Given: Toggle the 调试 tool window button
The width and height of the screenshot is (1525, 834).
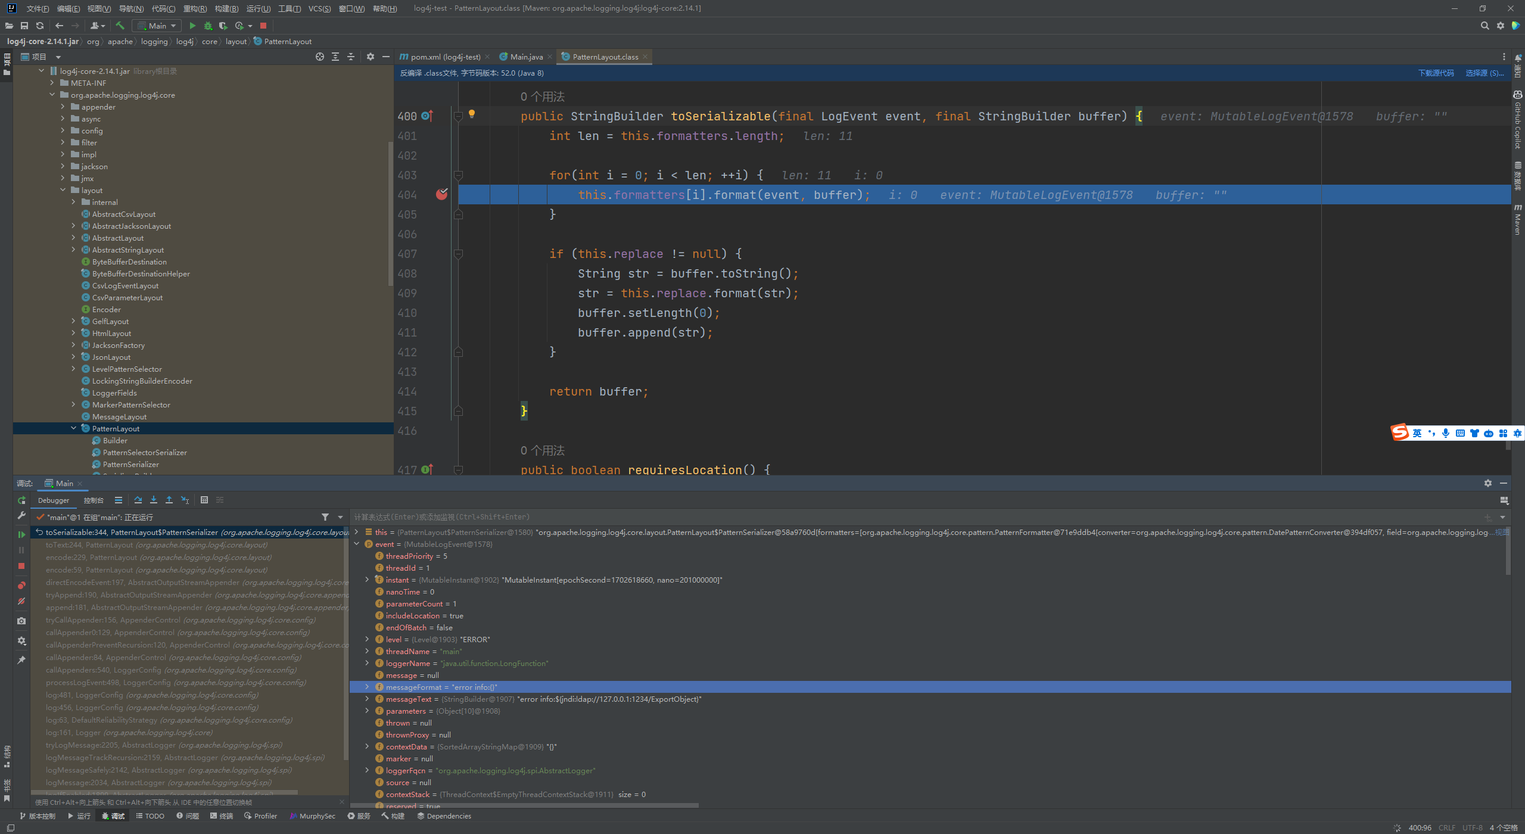Looking at the screenshot, I should point(113,816).
